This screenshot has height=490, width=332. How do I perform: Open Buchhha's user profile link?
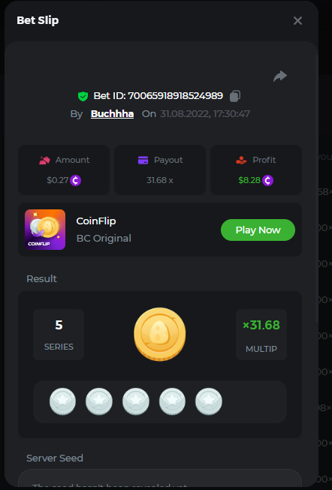coord(112,114)
